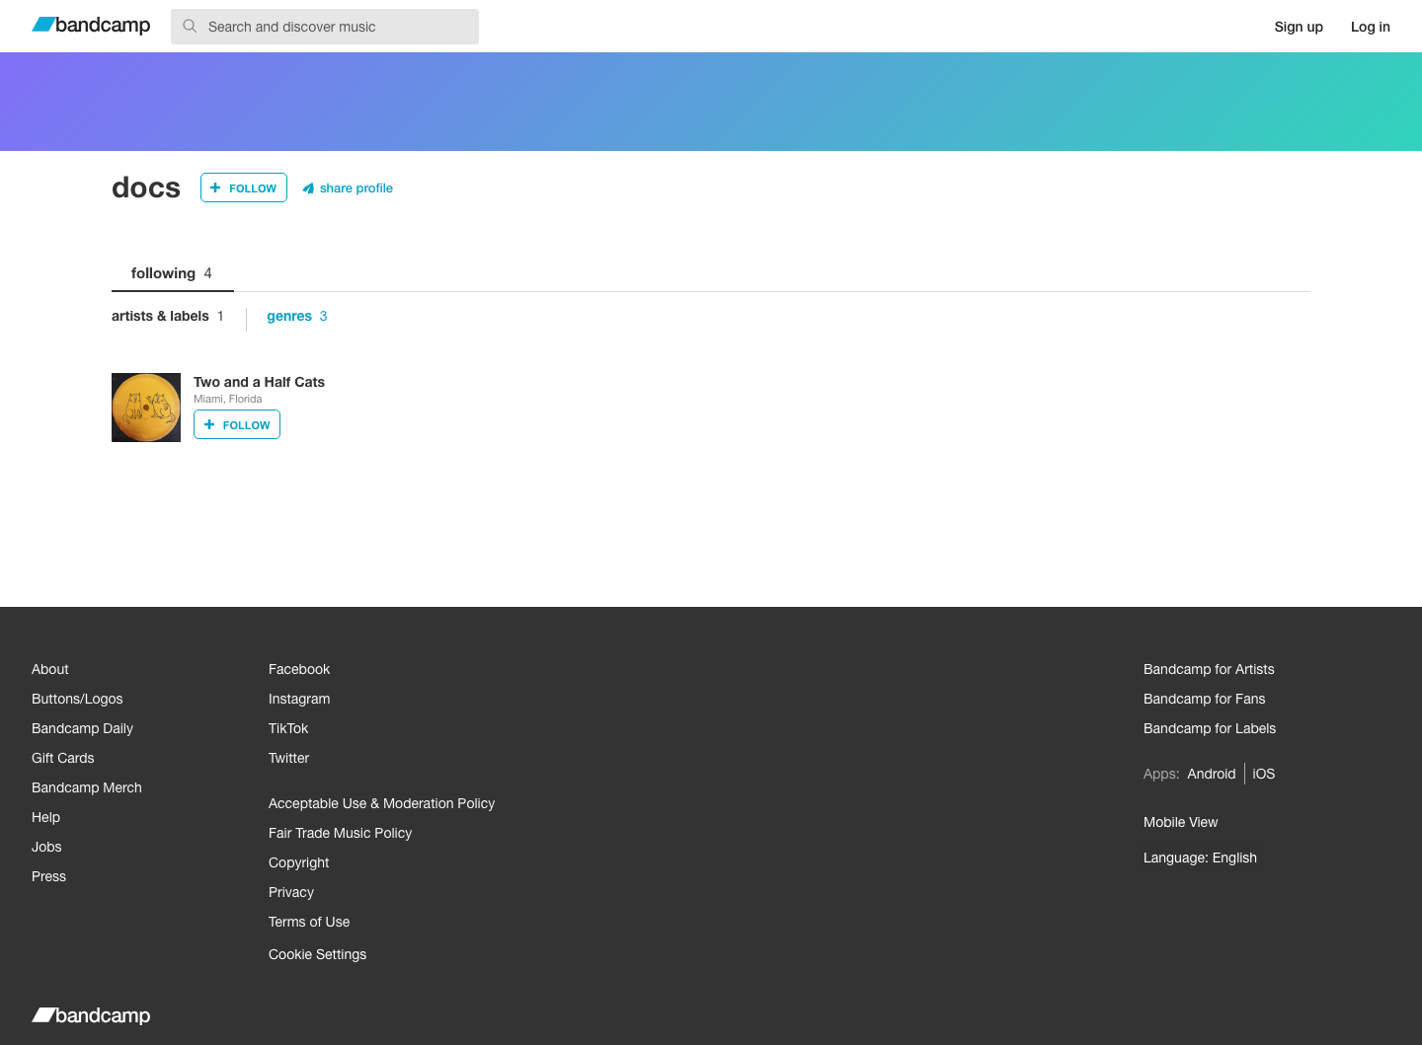Open the Android app link
The height and width of the screenshot is (1045, 1422).
(1212, 774)
